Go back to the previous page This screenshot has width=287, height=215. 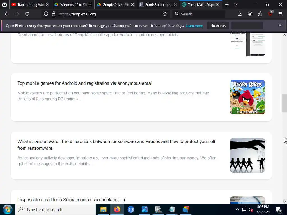click(7, 14)
